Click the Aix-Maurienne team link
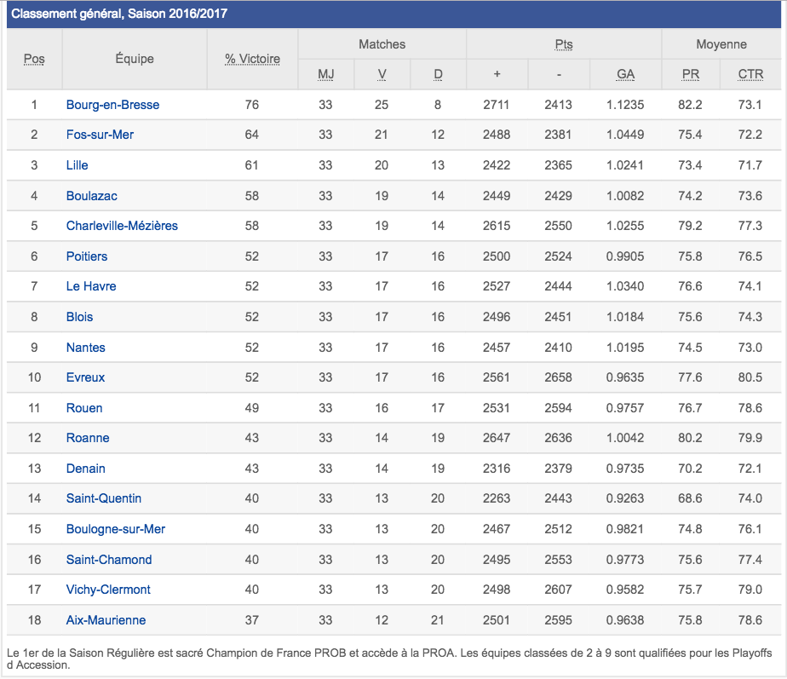The width and height of the screenshot is (787, 679). pyautogui.click(x=106, y=620)
